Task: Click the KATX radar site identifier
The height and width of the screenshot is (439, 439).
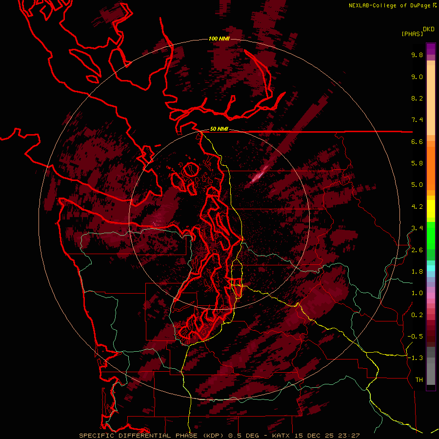Action: click(281, 436)
